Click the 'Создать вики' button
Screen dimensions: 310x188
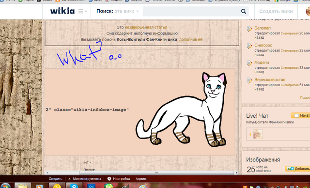coord(276,12)
